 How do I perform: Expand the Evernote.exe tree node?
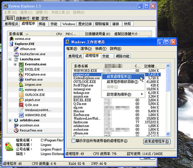click(x=15, y=64)
